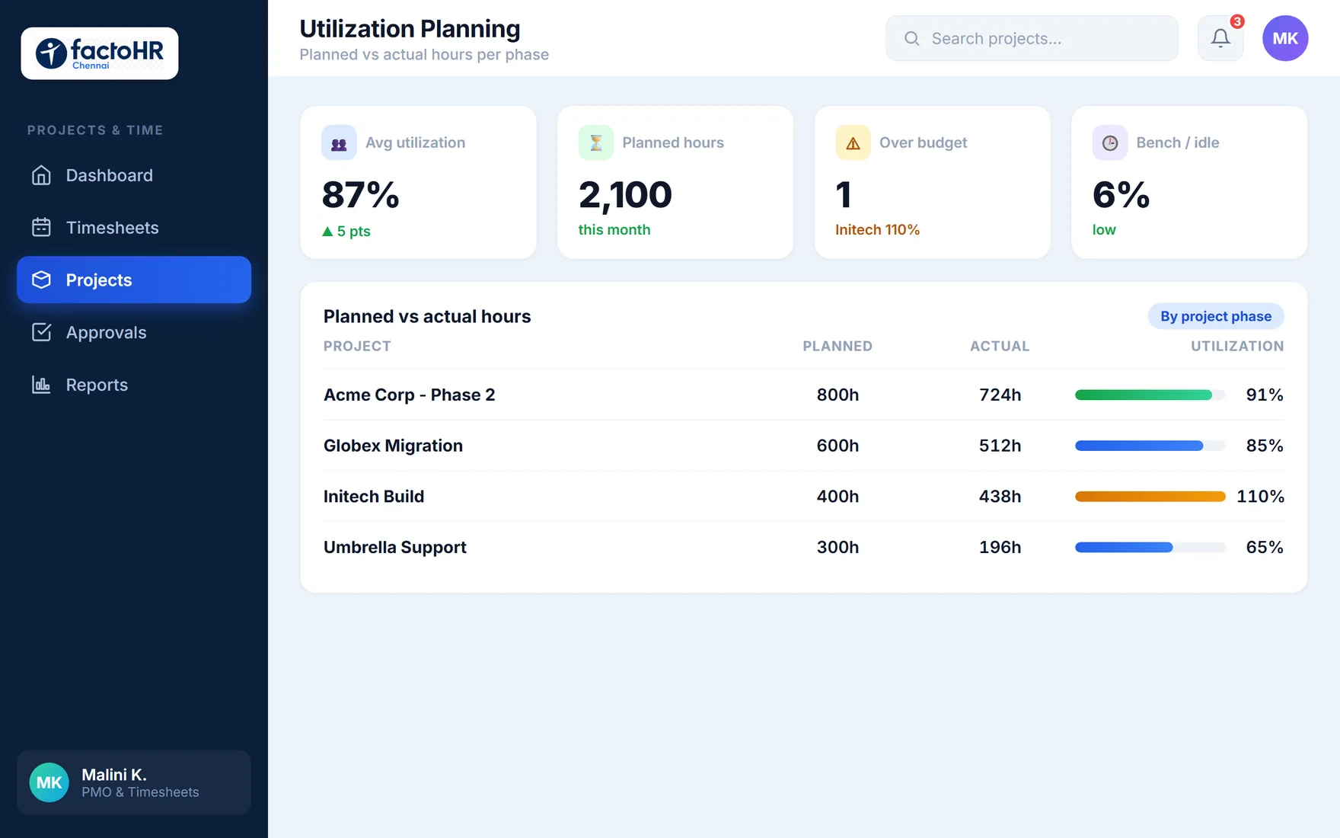Click the green up-arrow beside 5 pts
The image size is (1340, 838).
327,232
